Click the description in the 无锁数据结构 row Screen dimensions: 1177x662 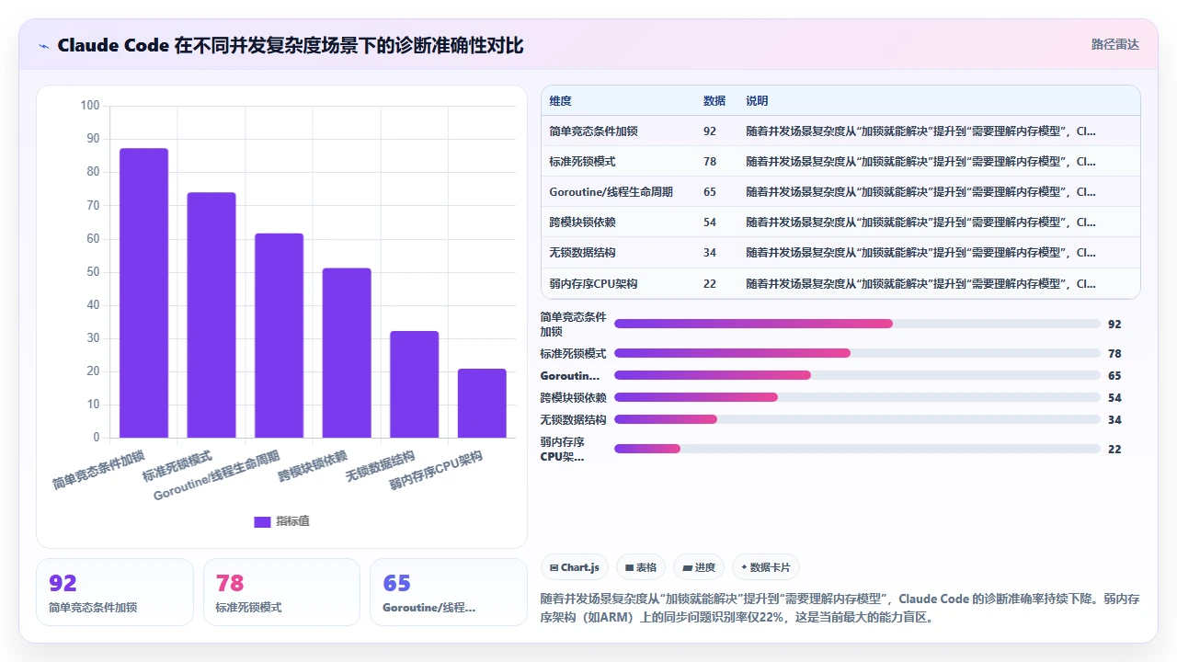[921, 253]
